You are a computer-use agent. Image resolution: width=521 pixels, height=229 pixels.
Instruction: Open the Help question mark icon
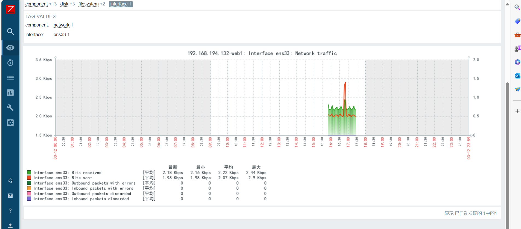coord(10,211)
